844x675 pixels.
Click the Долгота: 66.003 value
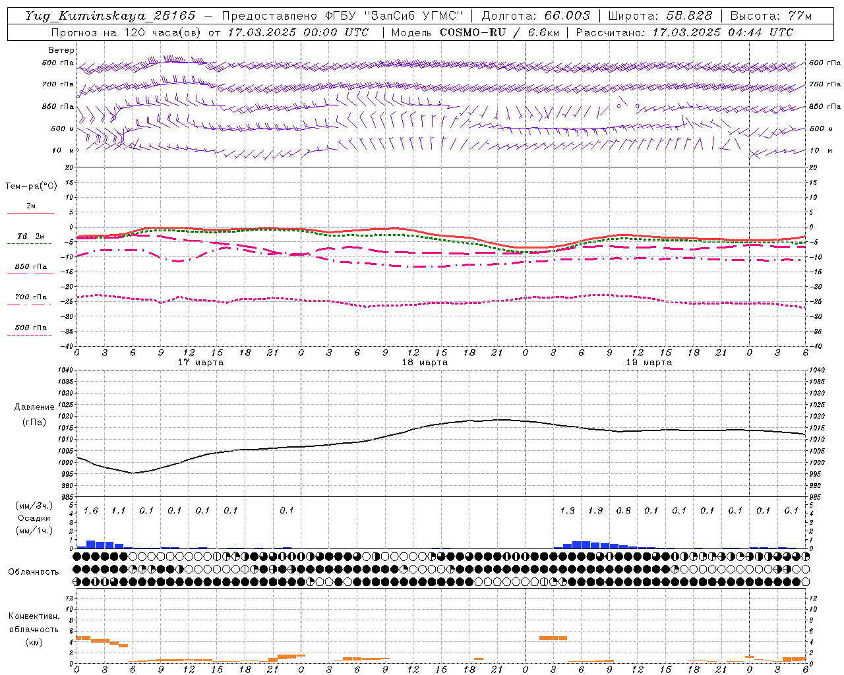(535, 16)
